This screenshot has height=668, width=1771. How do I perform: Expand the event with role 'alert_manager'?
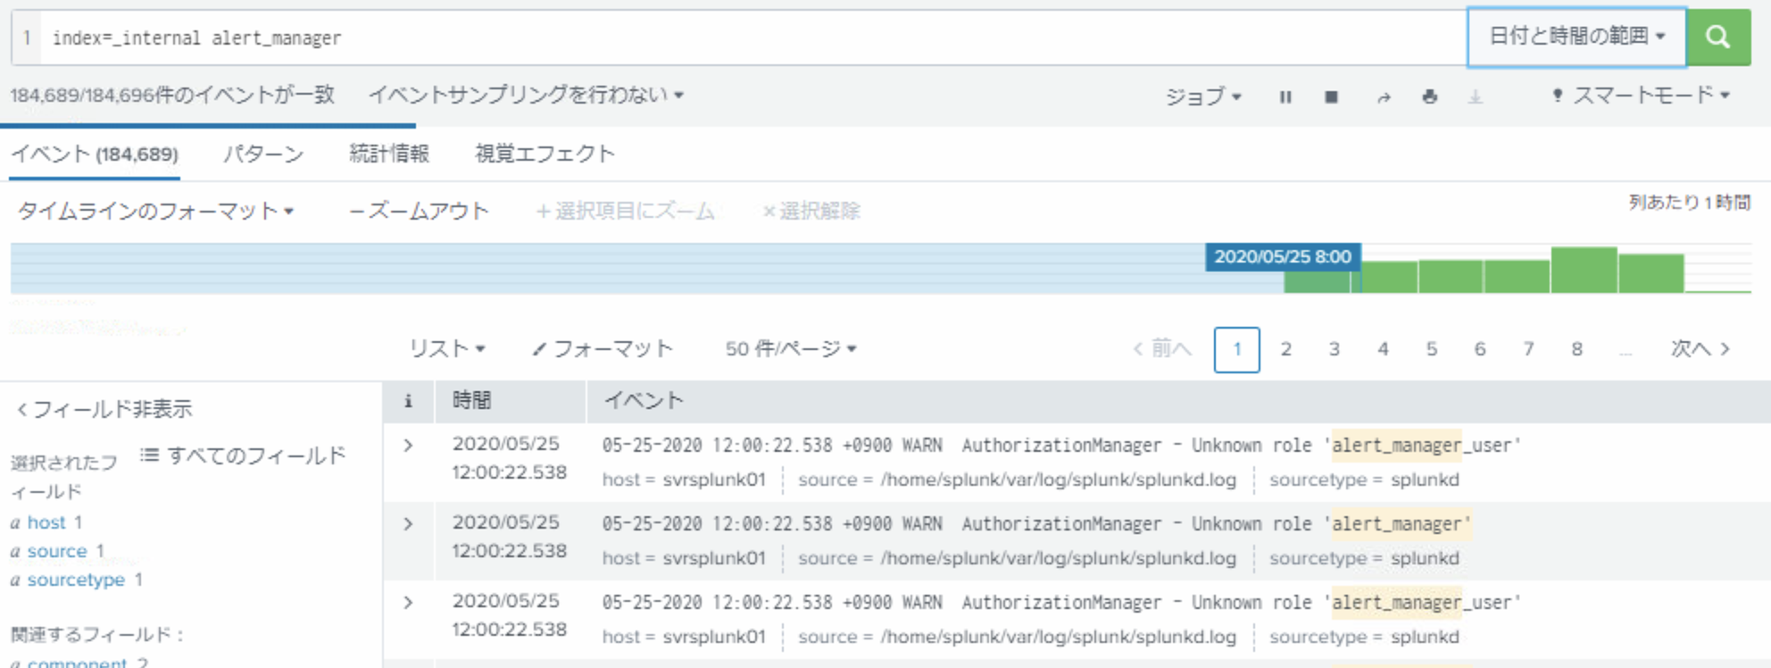pyautogui.click(x=408, y=523)
